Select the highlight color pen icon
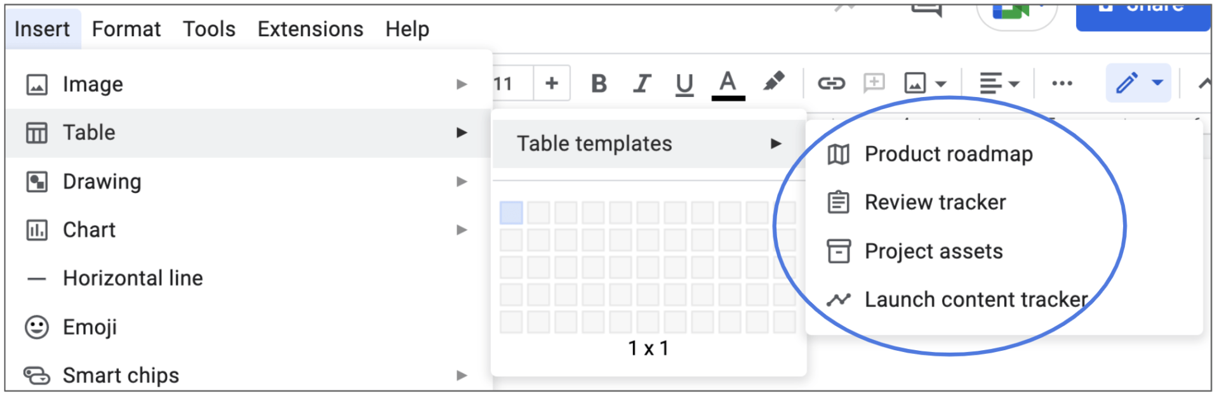Image resolution: width=1219 pixels, height=399 pixels. point(773,82)
